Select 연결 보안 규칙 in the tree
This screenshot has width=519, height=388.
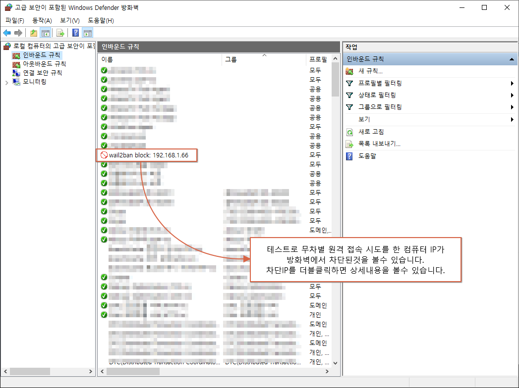[42, 73]
